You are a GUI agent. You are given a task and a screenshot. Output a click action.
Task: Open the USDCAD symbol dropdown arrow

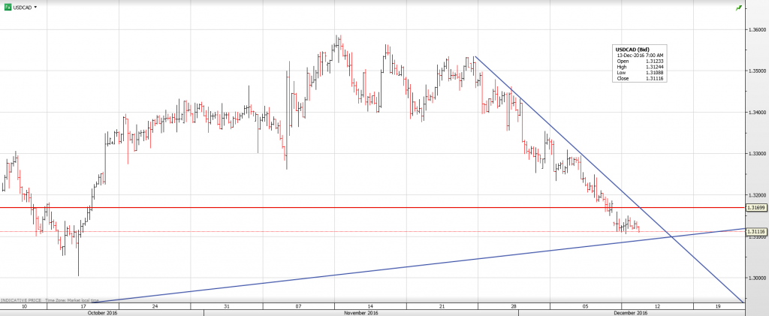coord(35,7)
